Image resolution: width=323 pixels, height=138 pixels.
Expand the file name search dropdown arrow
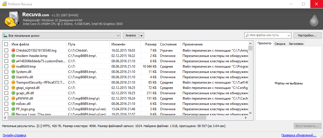pyautogui.click(x=289, y=35)
